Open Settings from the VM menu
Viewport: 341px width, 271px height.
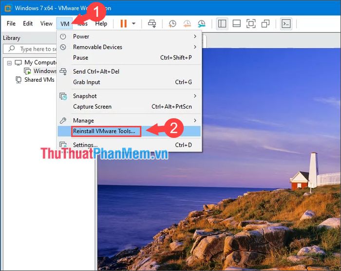coord(129,145)
